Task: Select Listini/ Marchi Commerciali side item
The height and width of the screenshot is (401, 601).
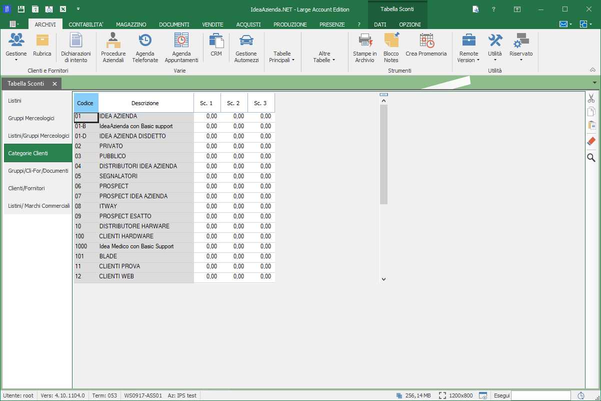Action: pyautogui.click(x=38, y=206)
